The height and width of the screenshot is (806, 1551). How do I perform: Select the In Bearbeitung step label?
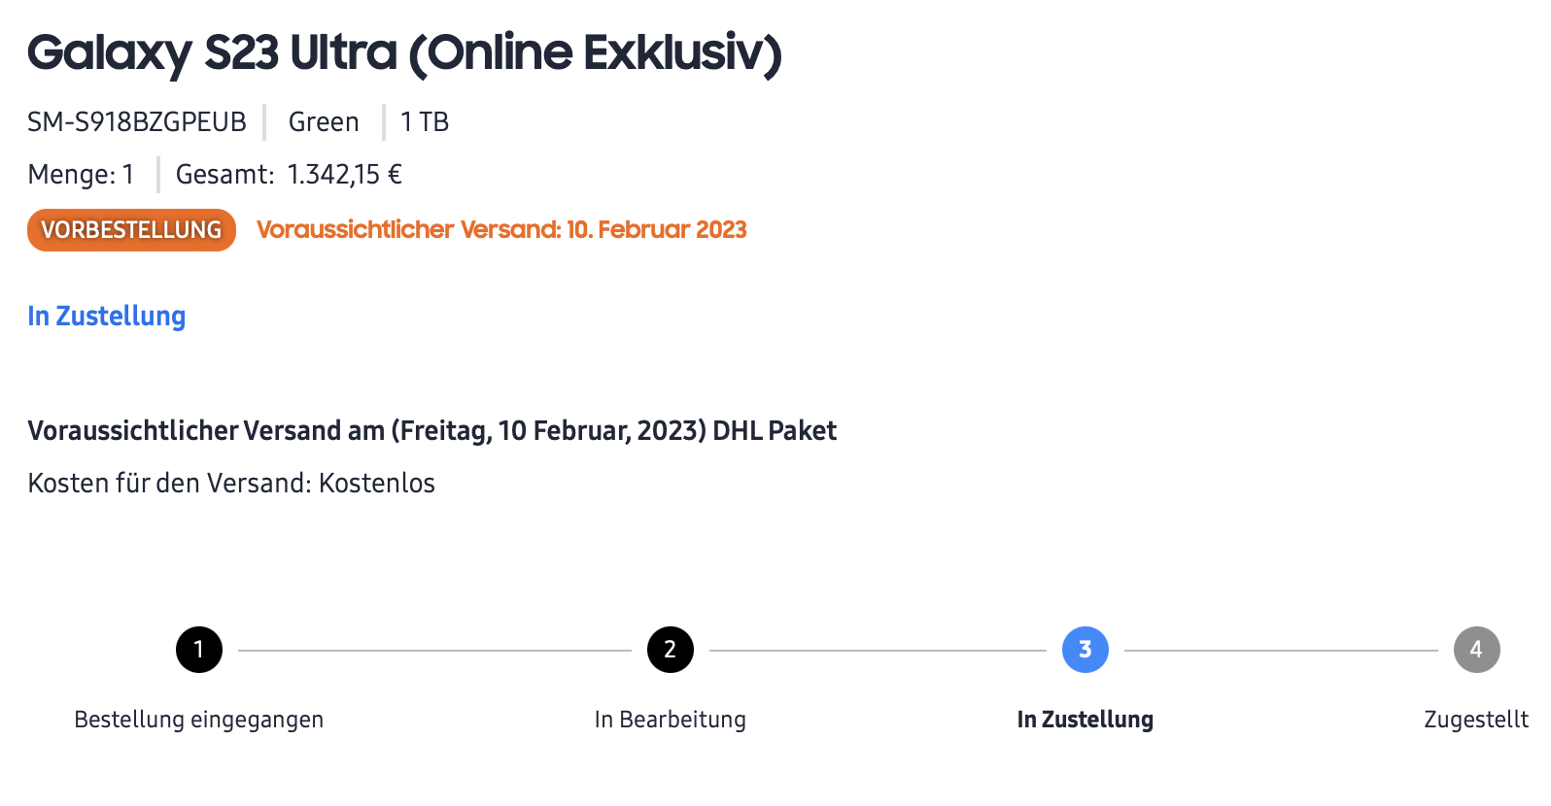pos(670,720)
